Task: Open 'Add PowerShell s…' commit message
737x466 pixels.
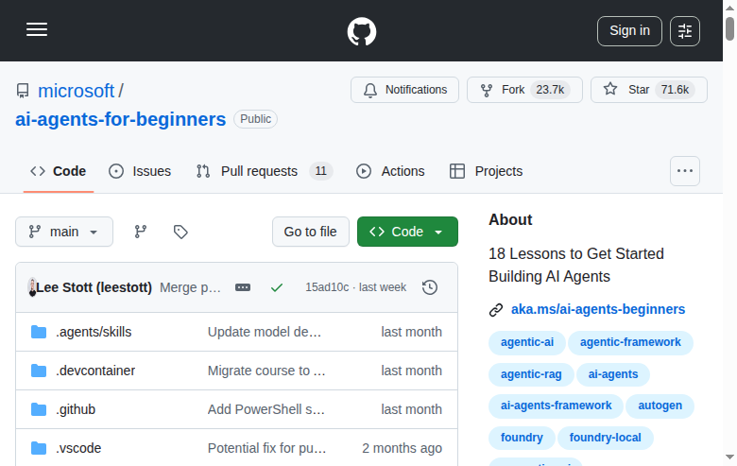Action: point(266,409)
